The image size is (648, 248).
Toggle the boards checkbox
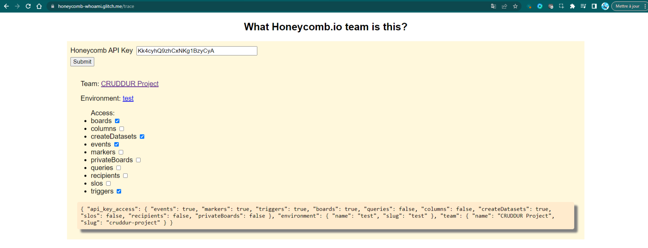pyautogui.click(x=117, y=121)
